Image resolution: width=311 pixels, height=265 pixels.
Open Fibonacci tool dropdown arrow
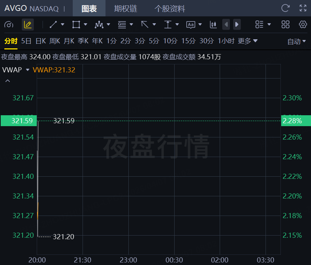click(x=131, y=24)
